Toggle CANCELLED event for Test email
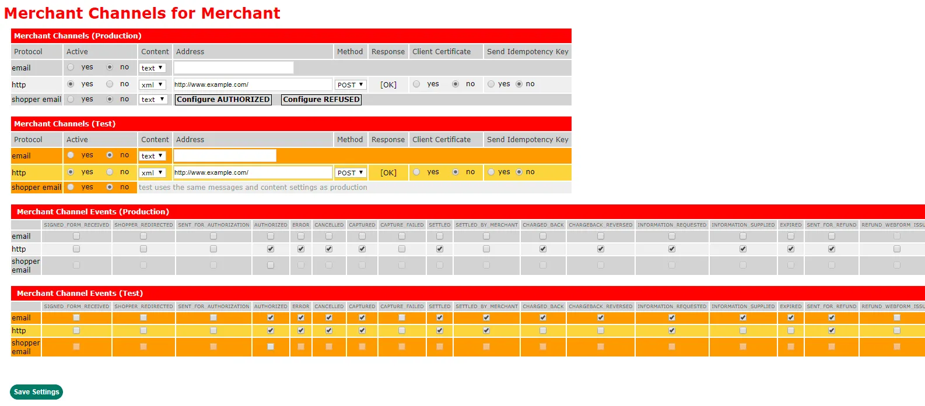The height and width of the screenshot is (406, 925). [329, 317]
